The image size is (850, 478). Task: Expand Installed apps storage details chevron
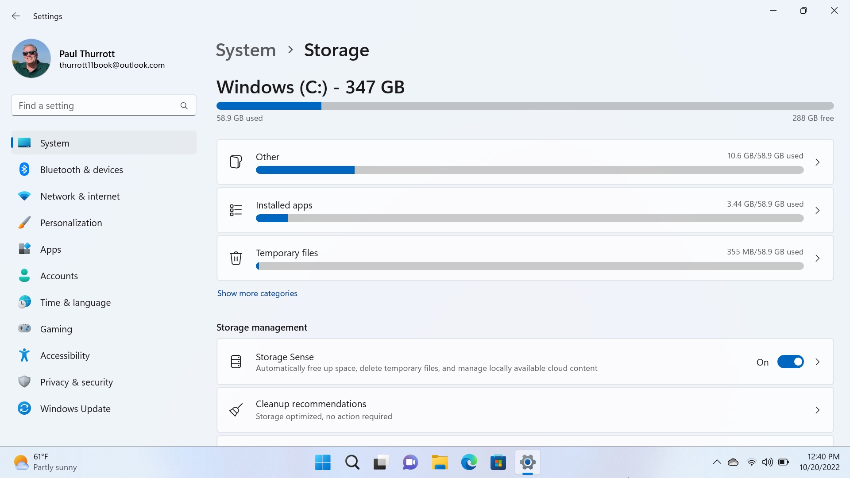tap(817, 211)
